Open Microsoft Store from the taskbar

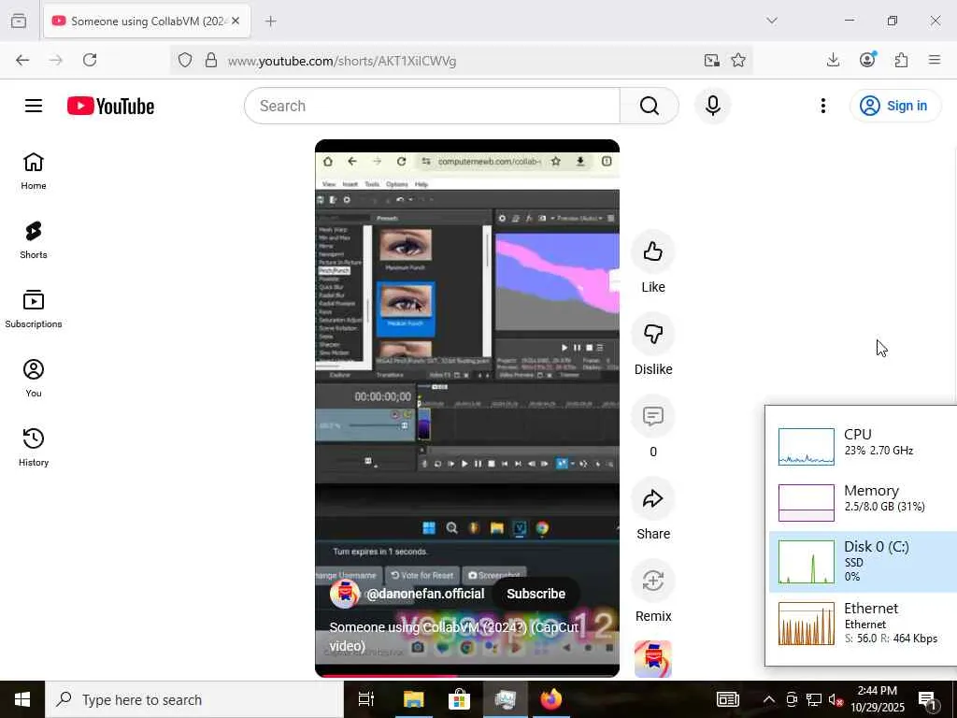(459, 699)
